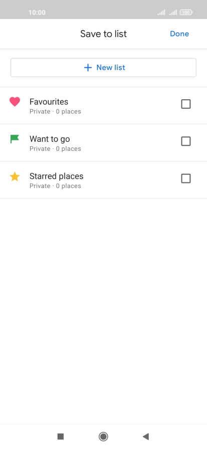This screenshot has width=207, height=449.
Task: Tick the Want to go checkbox
Action: tap(186, 141)
